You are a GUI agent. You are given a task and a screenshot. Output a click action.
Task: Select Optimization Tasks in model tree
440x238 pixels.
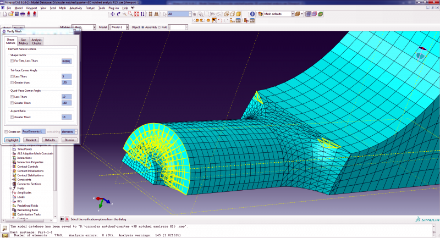point(29,214)
